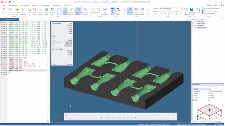Click the Fit To Window icon
225x126 pixels.
click(40, 11)
